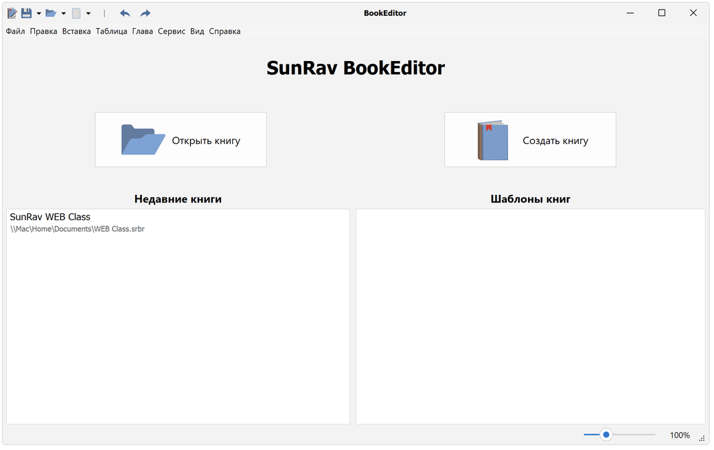Open the Таблица menu

pos(111,32)
